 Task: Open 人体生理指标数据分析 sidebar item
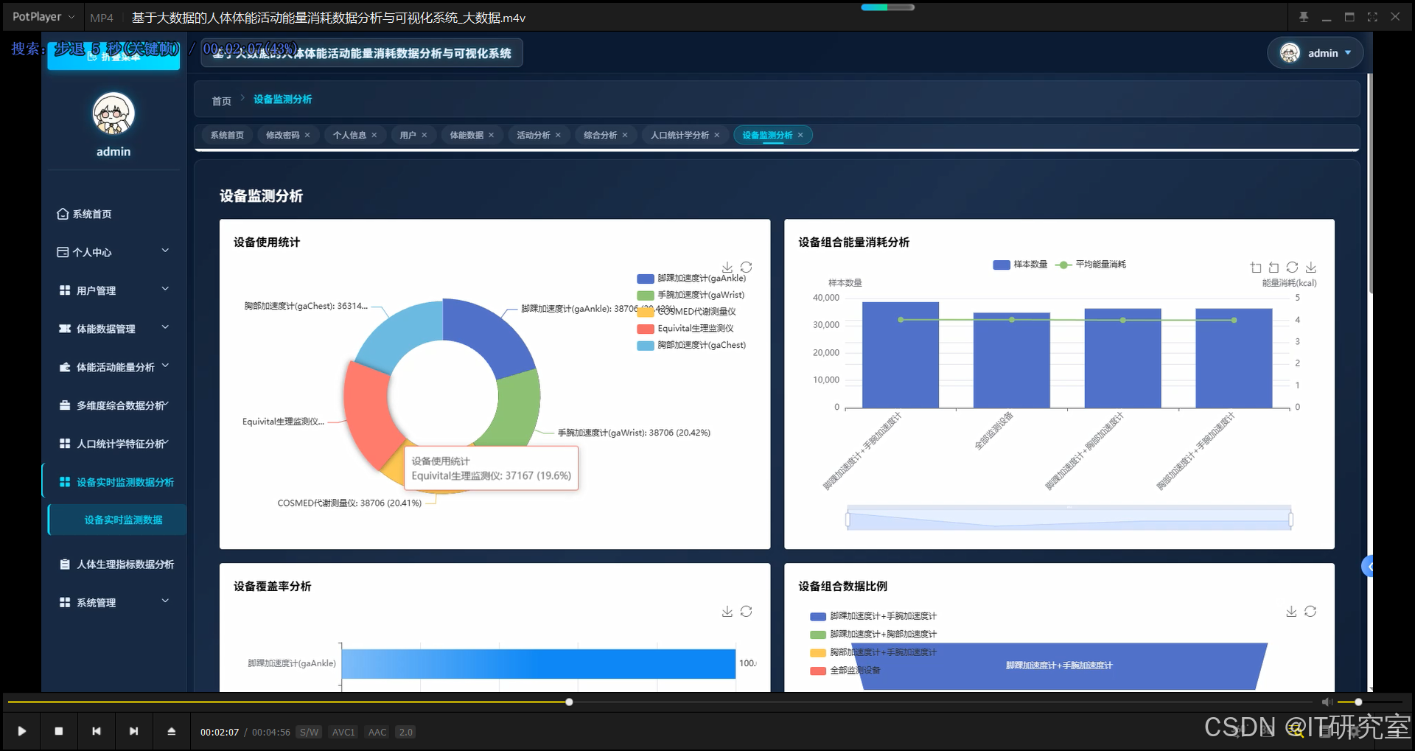pyautogui.click(x=113, y=565)
